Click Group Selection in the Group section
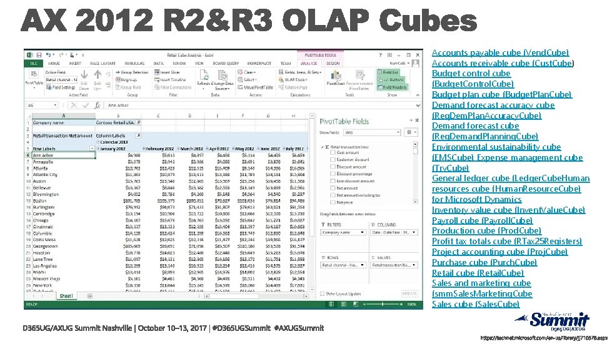 pyautogui.click(x=132, y=72)
